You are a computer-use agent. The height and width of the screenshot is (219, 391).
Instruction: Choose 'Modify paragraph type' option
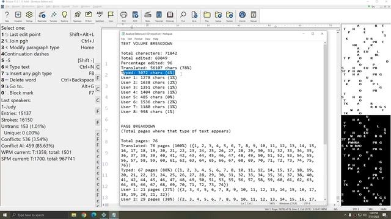pyautogui.click(x=48, y=47)
